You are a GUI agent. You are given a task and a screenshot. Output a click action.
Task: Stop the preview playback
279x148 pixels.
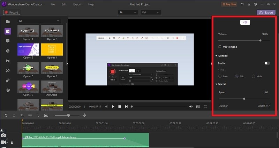click(120, 107)
